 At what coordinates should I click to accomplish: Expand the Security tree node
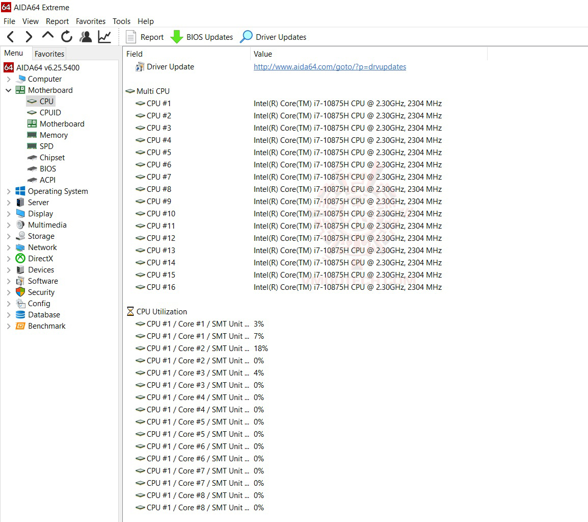9,292
